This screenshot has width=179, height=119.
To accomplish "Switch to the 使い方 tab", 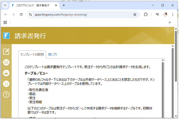I will click(52, 54).
